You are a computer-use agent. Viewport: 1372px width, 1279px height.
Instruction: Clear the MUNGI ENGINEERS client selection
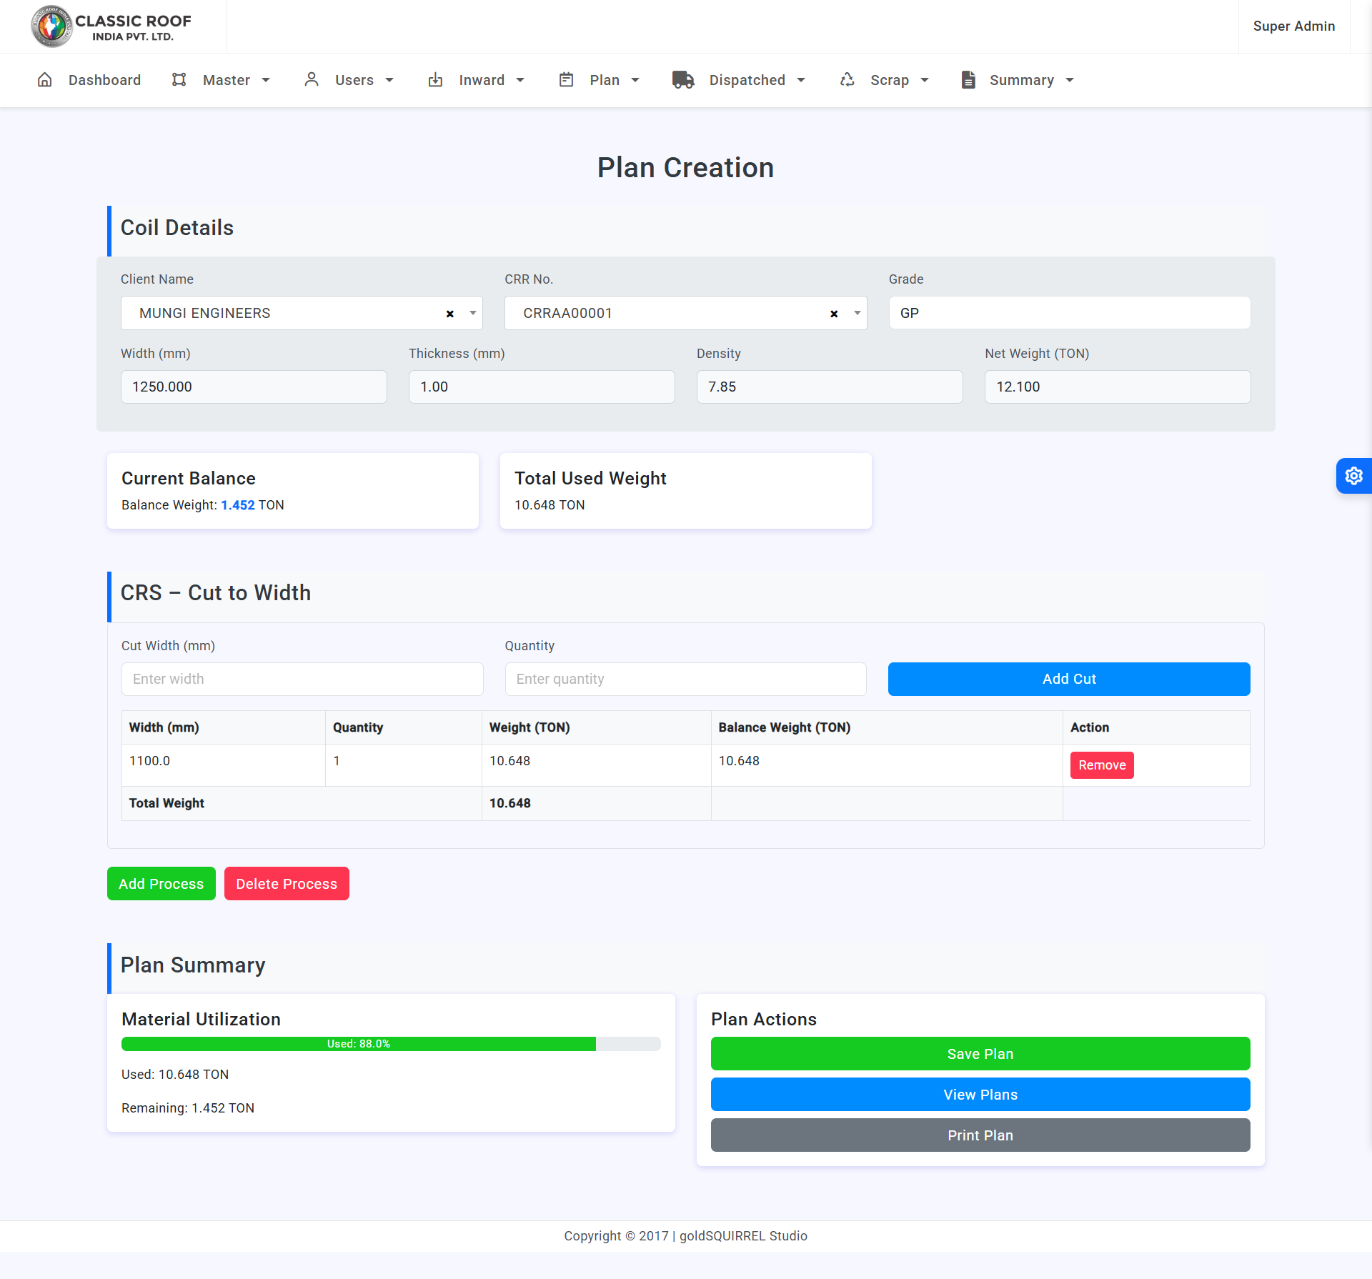point(450,314)
